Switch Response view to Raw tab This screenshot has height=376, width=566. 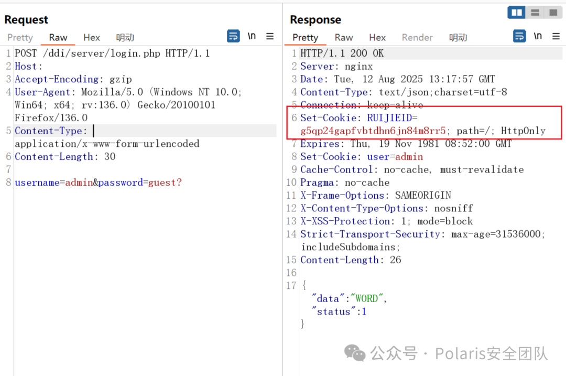[344, 38]
